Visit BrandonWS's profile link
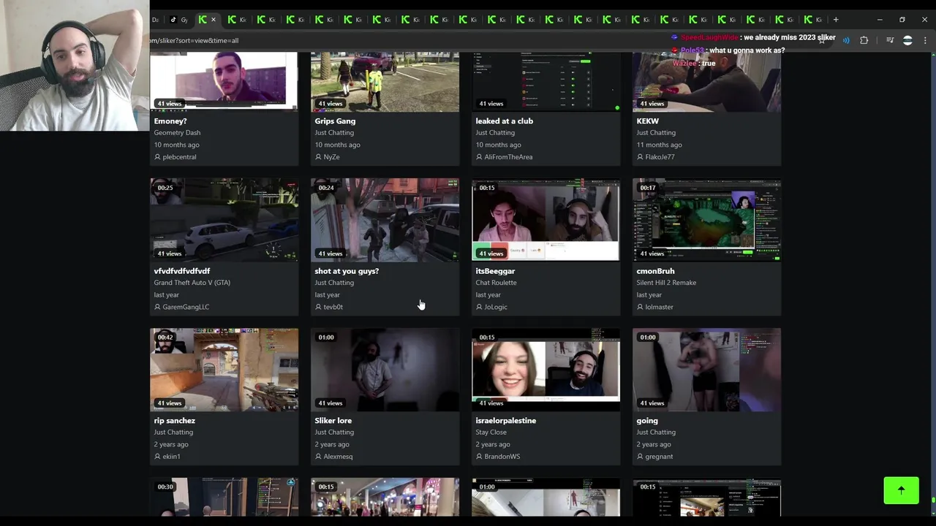 click(502, 457)
